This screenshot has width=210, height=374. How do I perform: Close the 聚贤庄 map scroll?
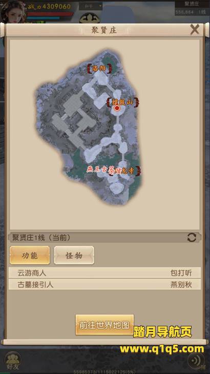(x=195, y=30)
